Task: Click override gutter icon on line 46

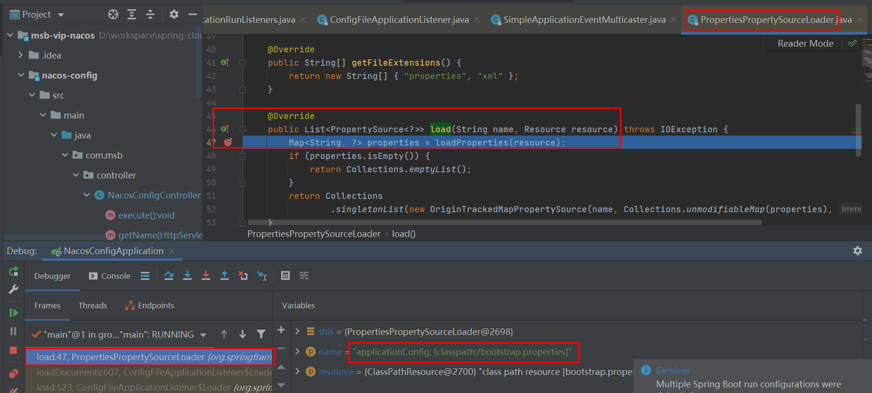Action: 225,129
